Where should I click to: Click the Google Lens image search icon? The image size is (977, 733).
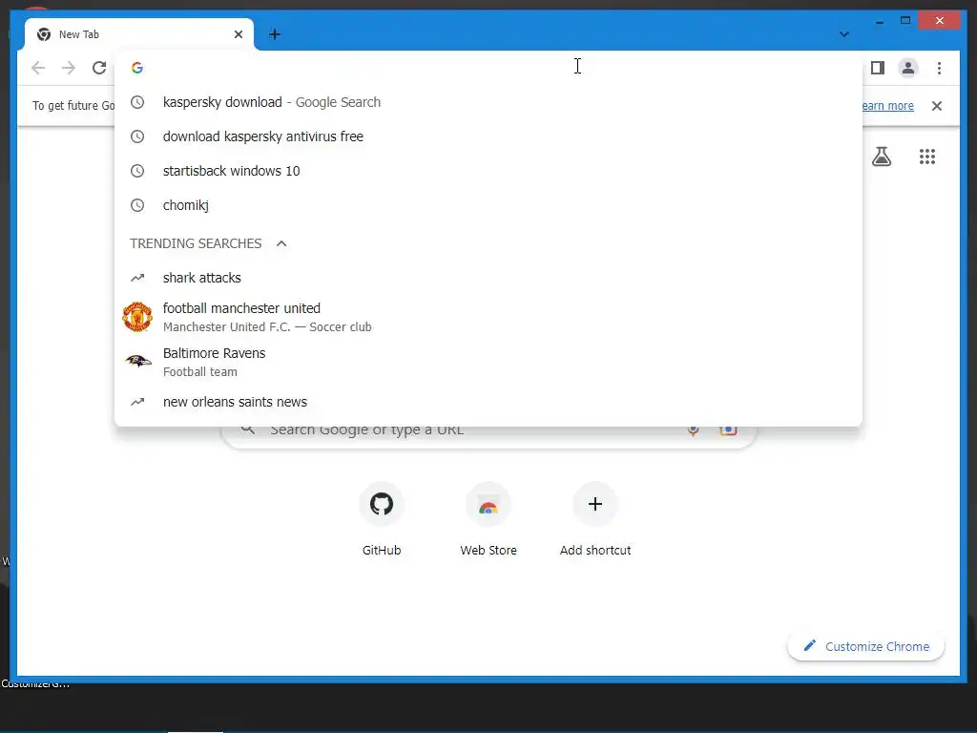pos(728,430)
